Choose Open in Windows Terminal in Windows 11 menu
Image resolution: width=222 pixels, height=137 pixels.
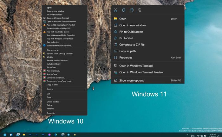pos(147,66)
